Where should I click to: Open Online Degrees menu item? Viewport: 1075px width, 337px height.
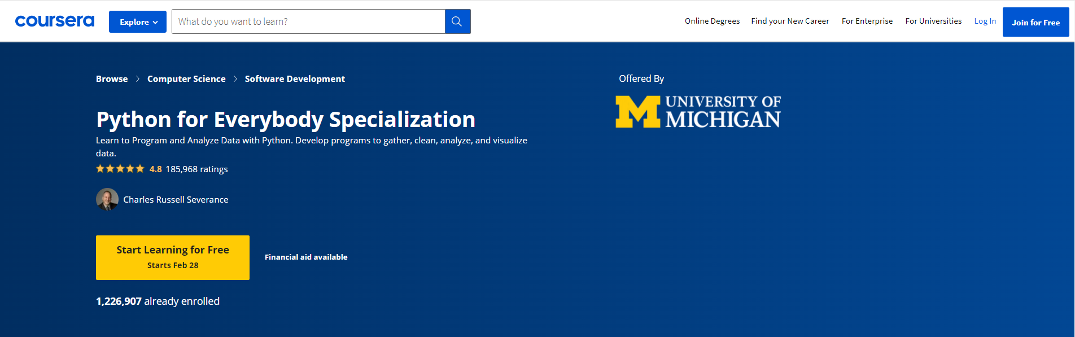712,21
